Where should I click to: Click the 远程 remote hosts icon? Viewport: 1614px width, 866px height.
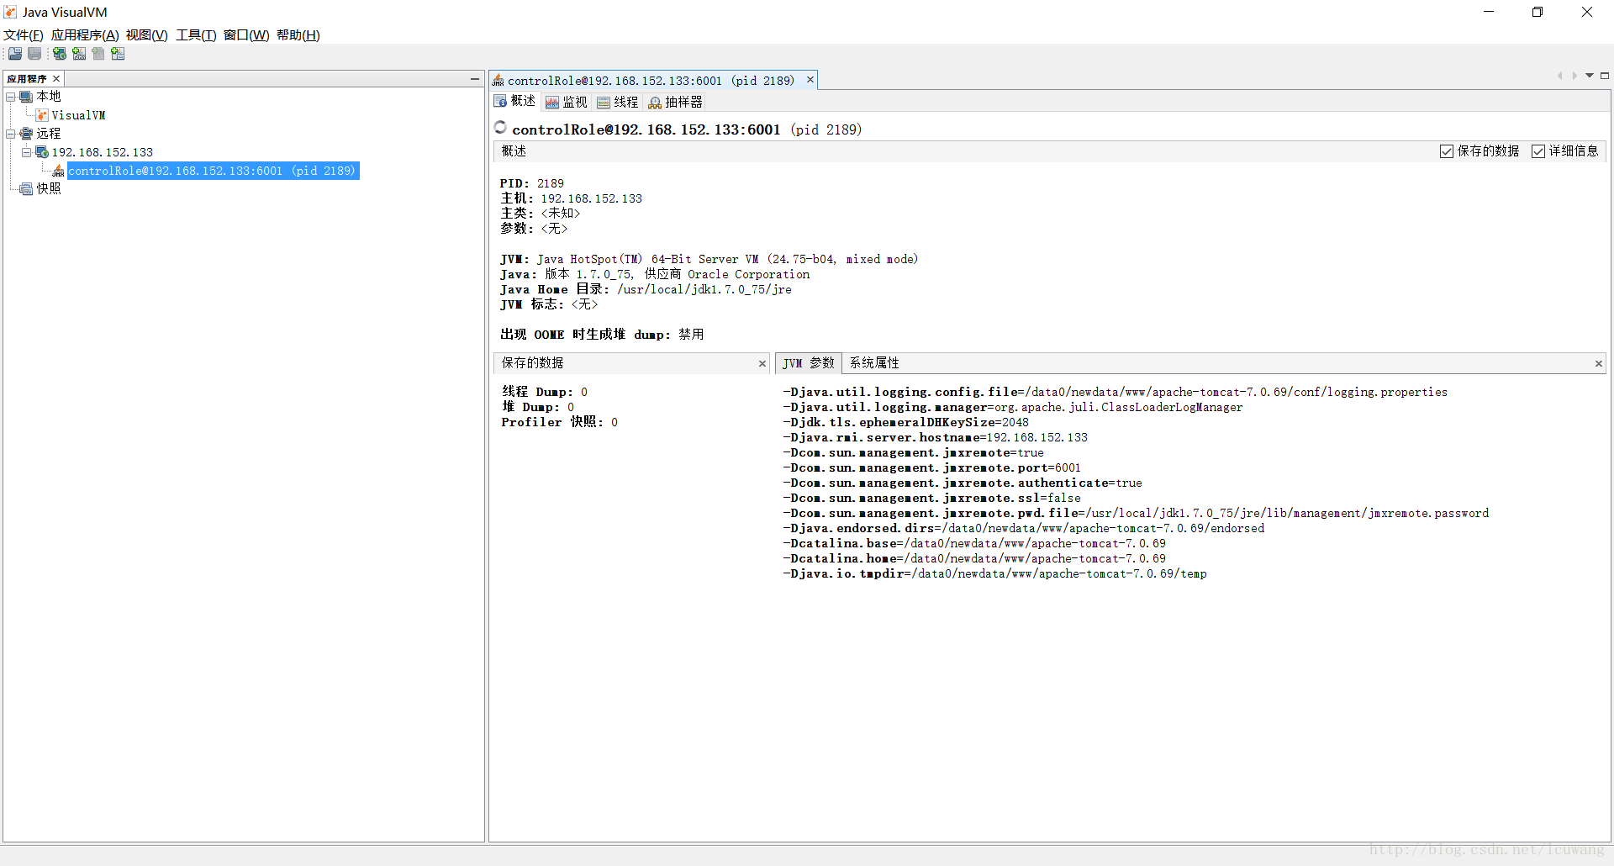(26, 134)
